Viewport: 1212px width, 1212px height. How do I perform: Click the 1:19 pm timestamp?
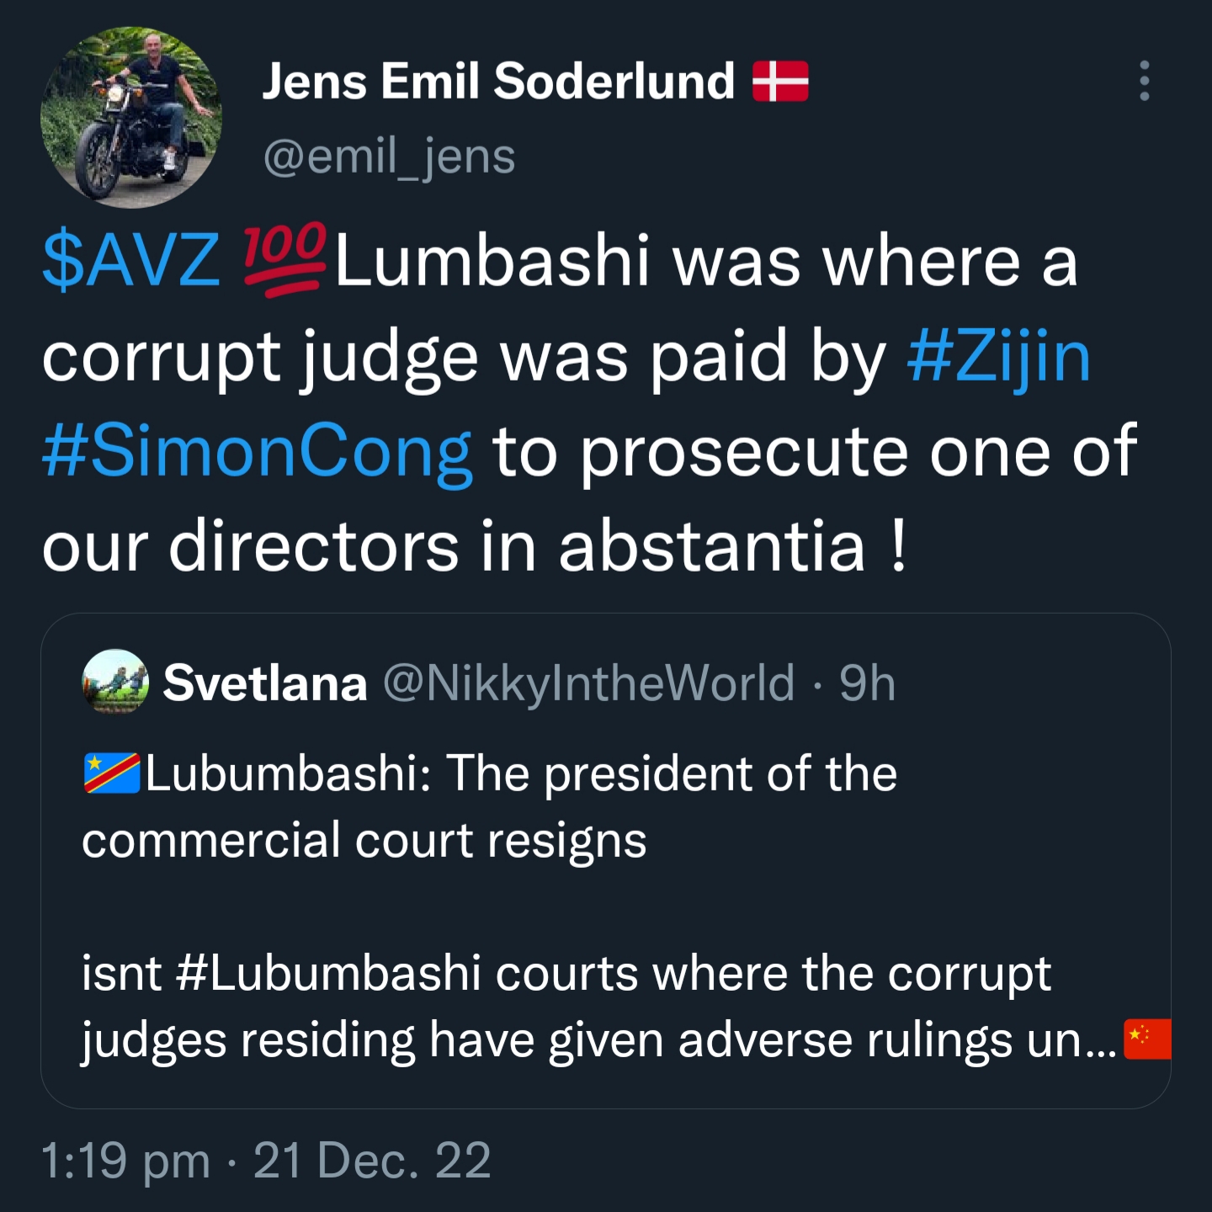(x=125, y=1161)
